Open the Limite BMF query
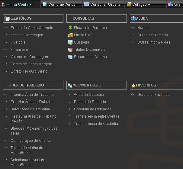Screen dimensions: 183x169 tap(83, 35)
